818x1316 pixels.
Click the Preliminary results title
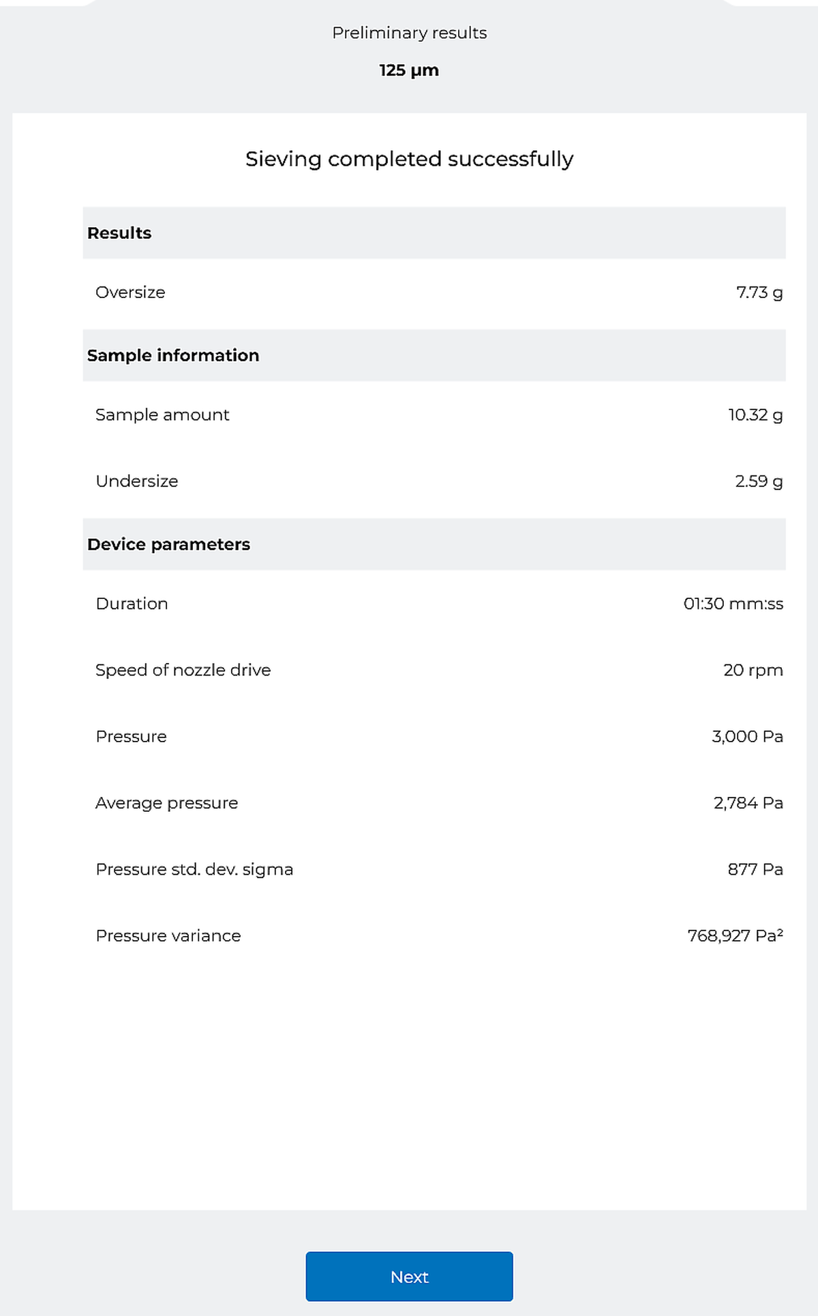(409, 33)
